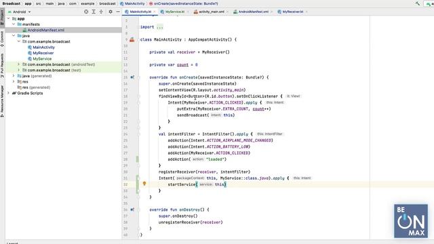Expand com.example.broadcast (androidTest) package
The width and height of the screenshot is (434, 244).
click(x=19, y=64)
